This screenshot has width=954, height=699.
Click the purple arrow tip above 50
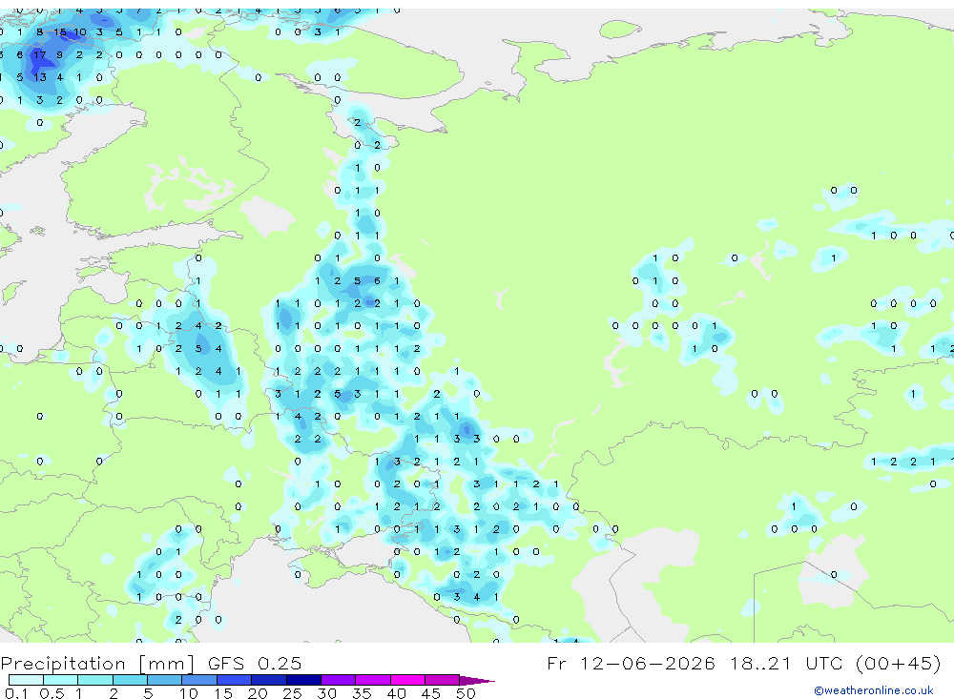pos(477,681)
